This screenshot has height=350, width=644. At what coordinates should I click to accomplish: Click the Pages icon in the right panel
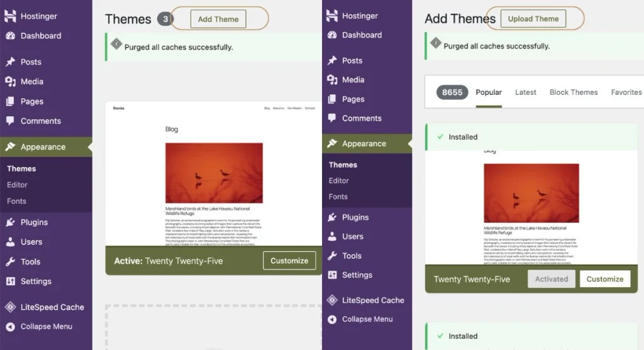332,99
